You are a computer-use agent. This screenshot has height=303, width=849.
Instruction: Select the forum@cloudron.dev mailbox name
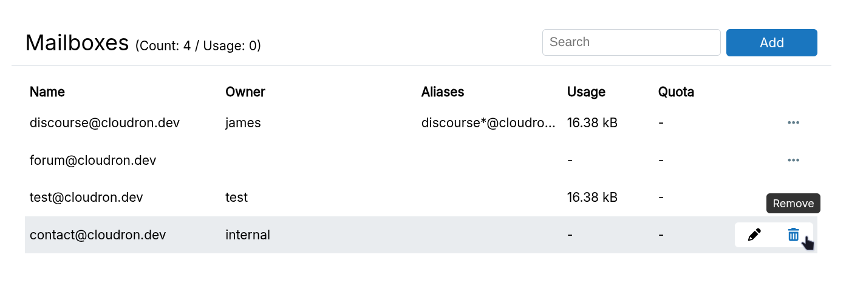pos(93,161)
